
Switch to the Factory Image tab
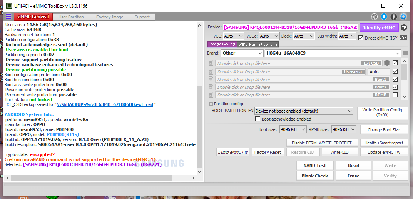coord(110,17)
